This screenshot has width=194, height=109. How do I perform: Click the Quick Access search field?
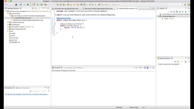(x=175, y=5)
